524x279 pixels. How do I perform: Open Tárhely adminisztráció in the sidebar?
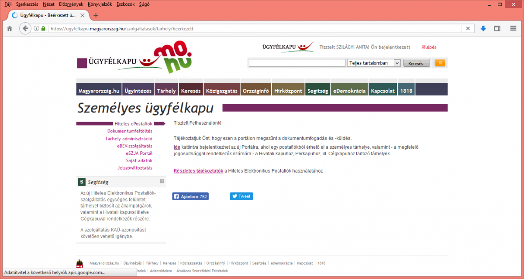(128, 139)
